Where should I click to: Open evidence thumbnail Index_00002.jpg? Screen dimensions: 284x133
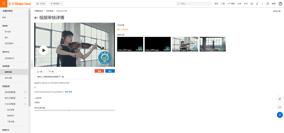(x=158, y=44)
